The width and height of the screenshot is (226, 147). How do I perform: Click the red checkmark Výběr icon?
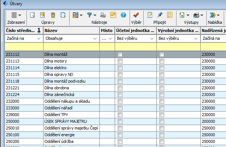[136, 15]
